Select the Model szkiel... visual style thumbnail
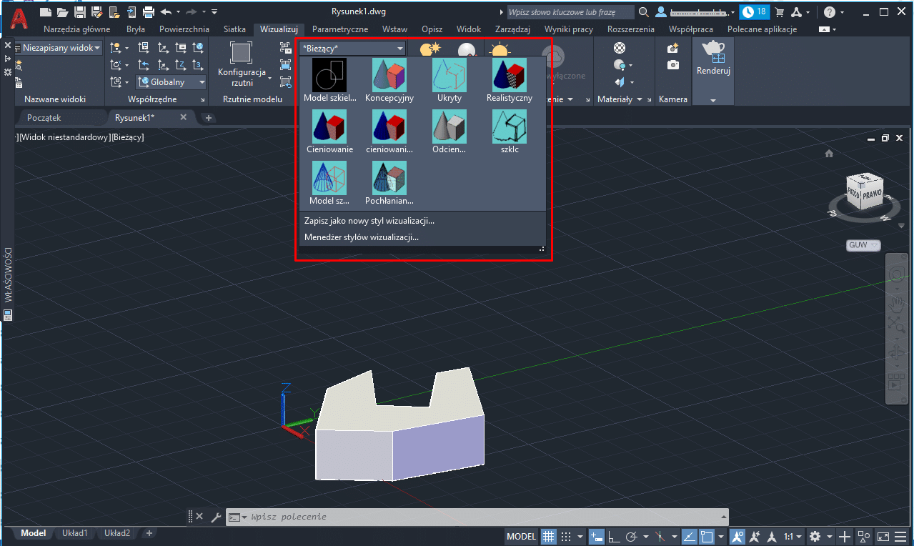 point(329,81)
